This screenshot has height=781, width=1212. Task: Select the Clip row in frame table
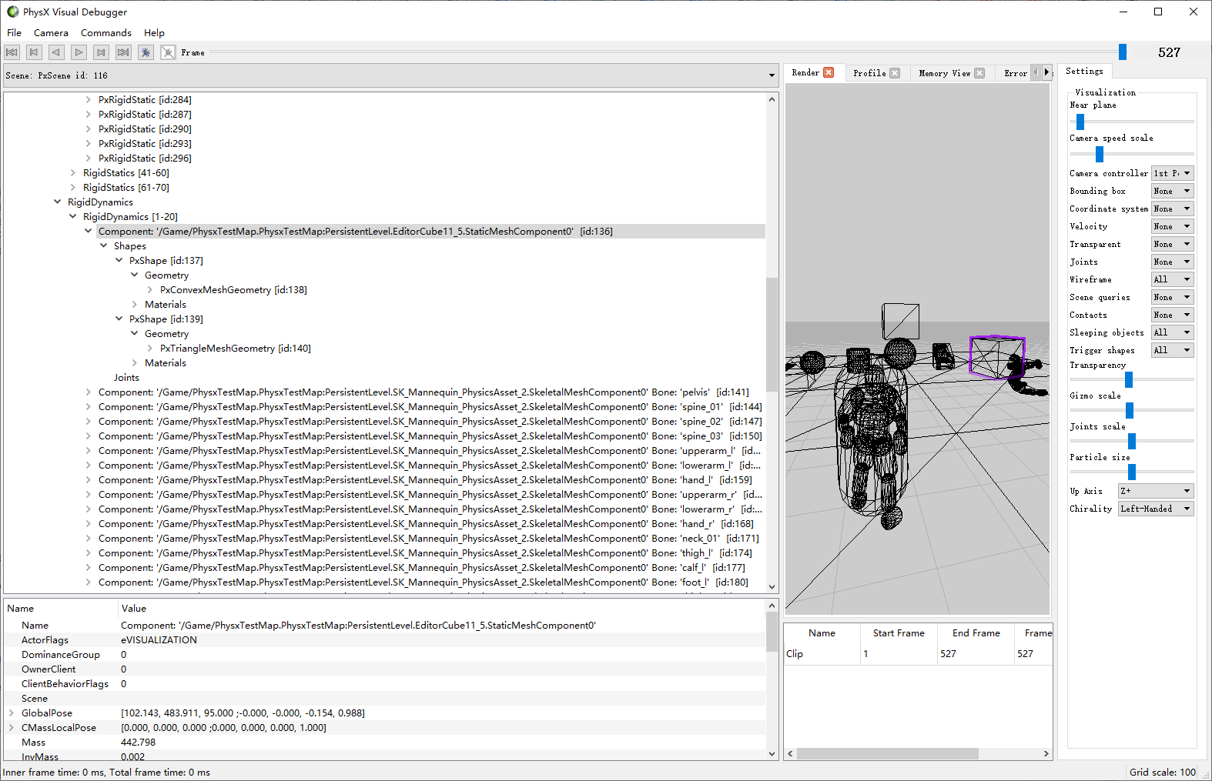click(918, 654)
